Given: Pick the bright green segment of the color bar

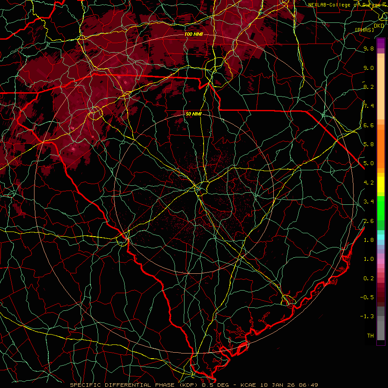Looking at the screenshot, I should click(x=381, y=208).
